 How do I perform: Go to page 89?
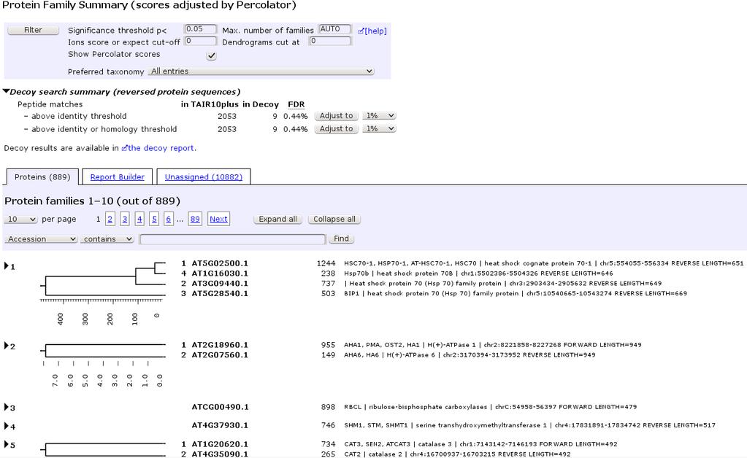tap(195, 219)
